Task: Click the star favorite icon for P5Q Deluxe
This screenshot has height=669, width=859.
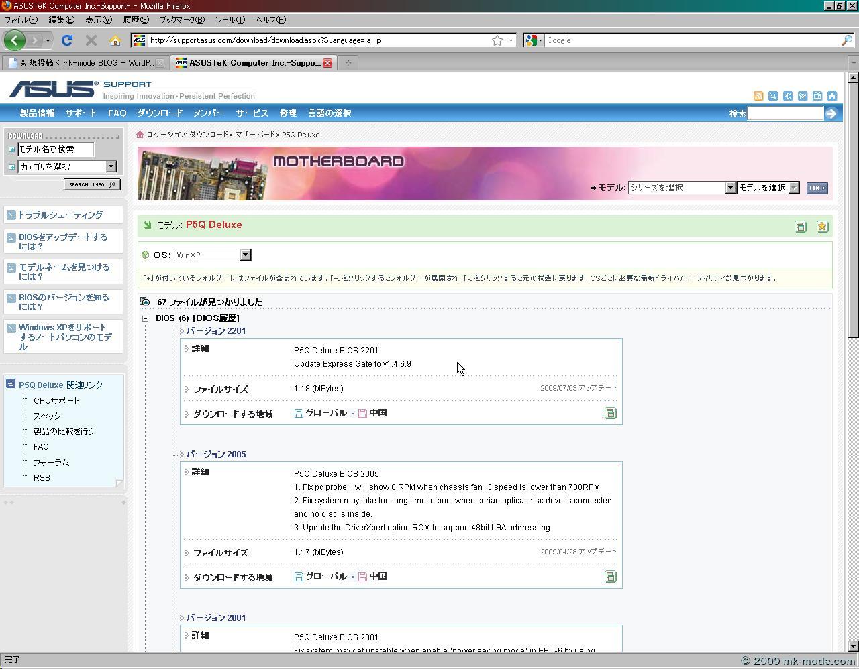Action: pos(822,227)
